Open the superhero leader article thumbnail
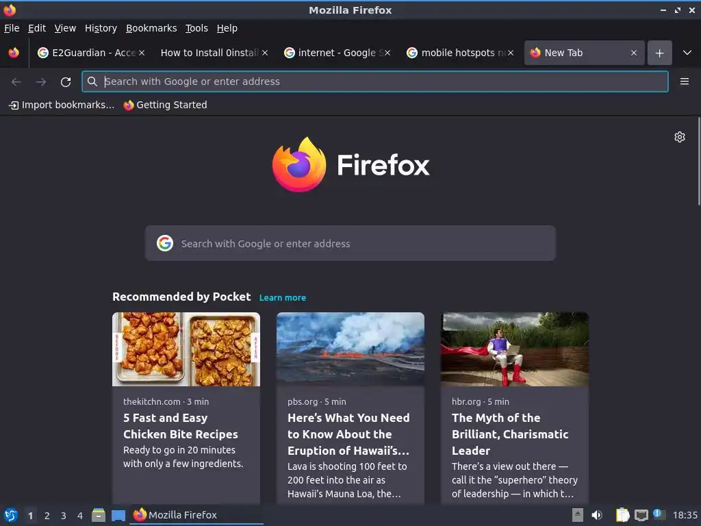The image size is (701, 526). [x=515, y=349]
